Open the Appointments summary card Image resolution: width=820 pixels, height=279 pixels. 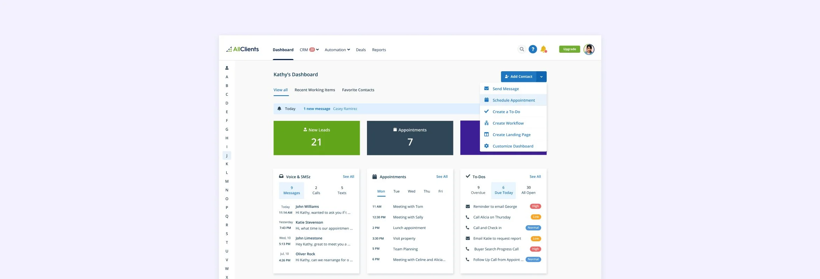coord(410,138)
